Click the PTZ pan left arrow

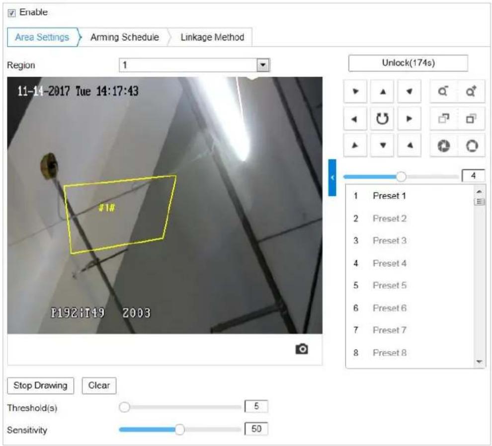355,119
